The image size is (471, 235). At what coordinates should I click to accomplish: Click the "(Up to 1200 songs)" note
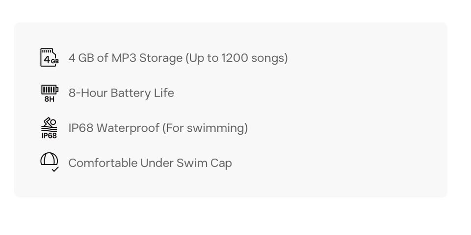pos(236,58)
